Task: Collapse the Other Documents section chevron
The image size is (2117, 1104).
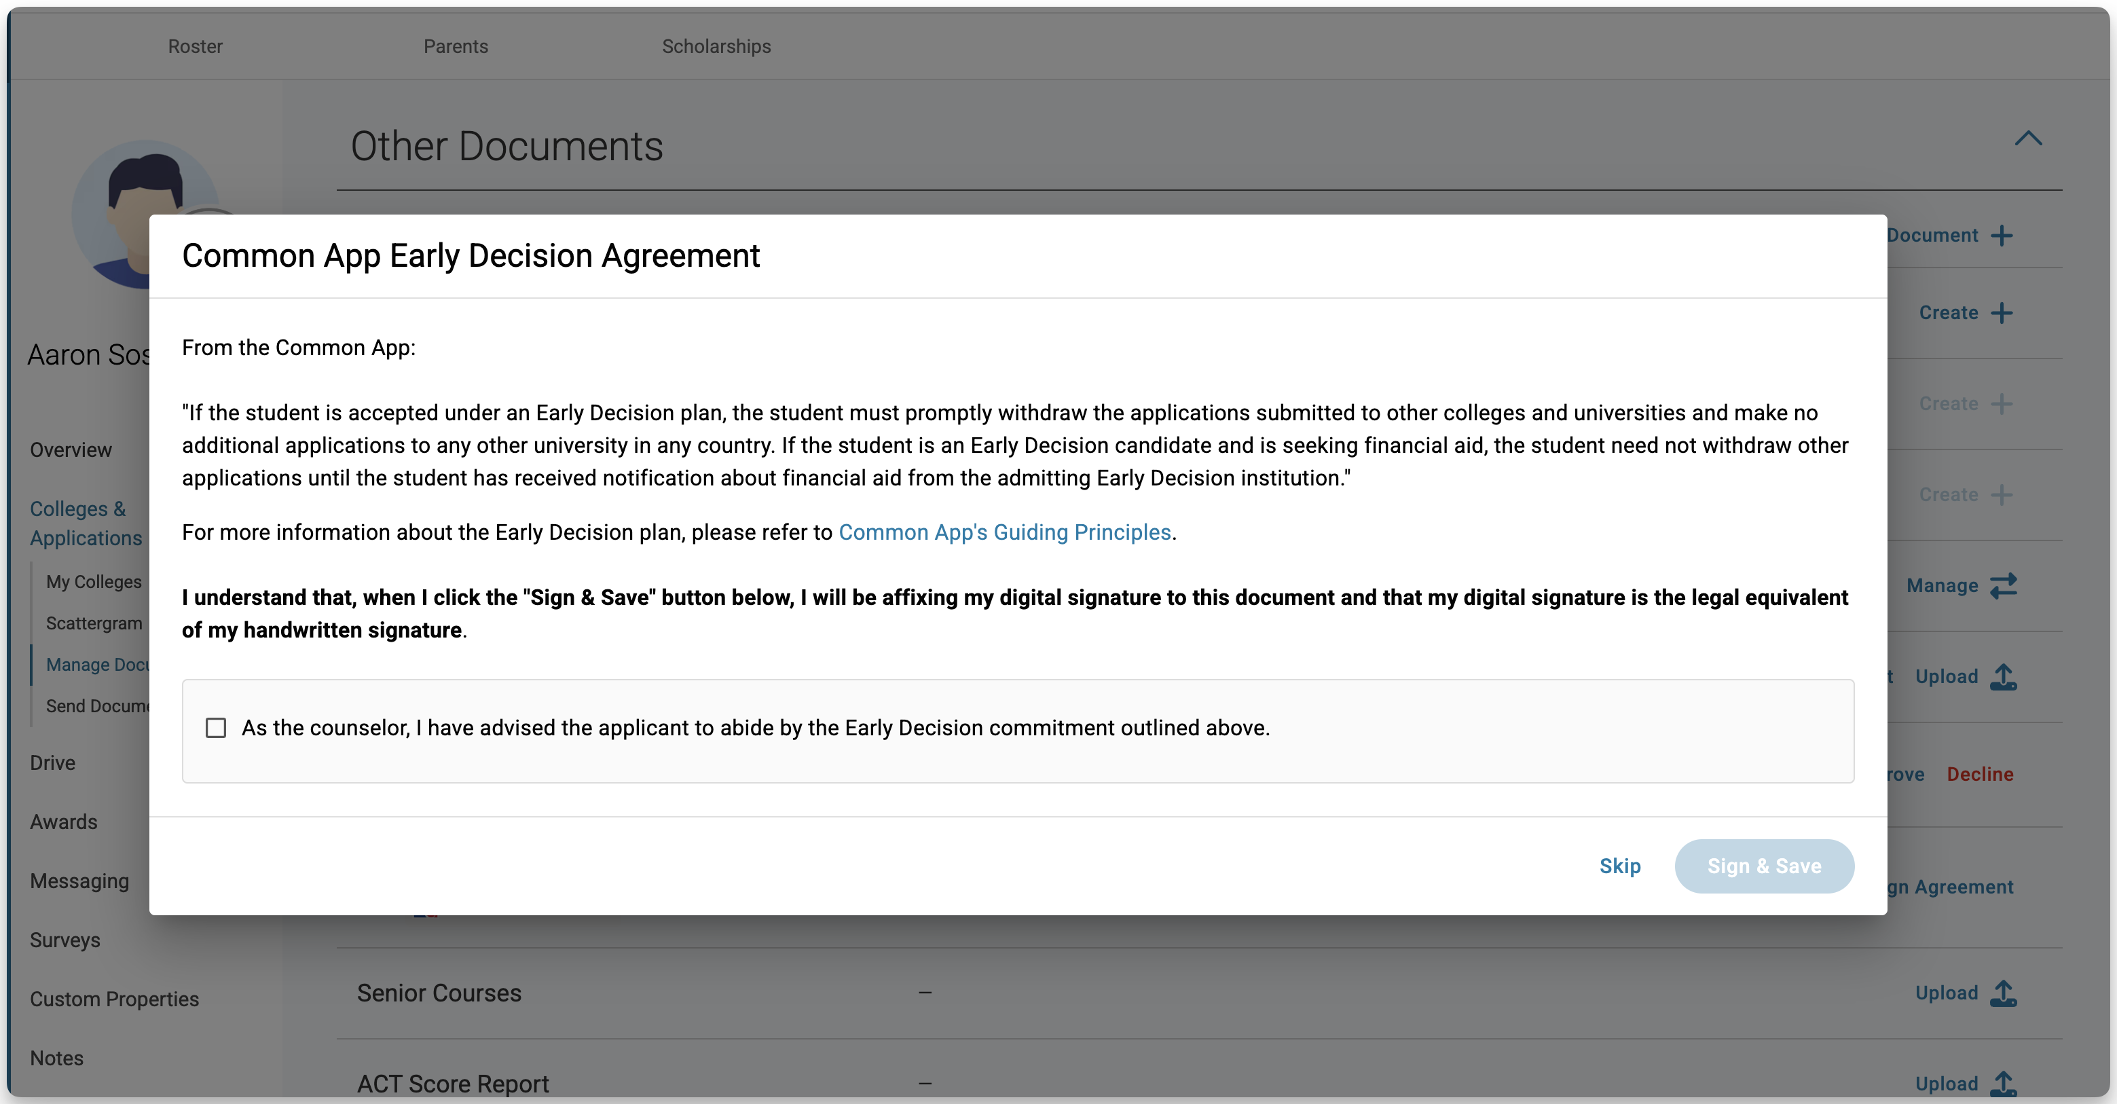Action: tap(2028, 138)
